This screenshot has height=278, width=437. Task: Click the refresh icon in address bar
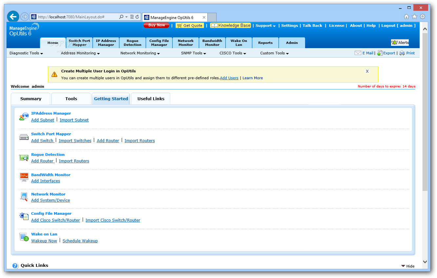click(137, 17)
